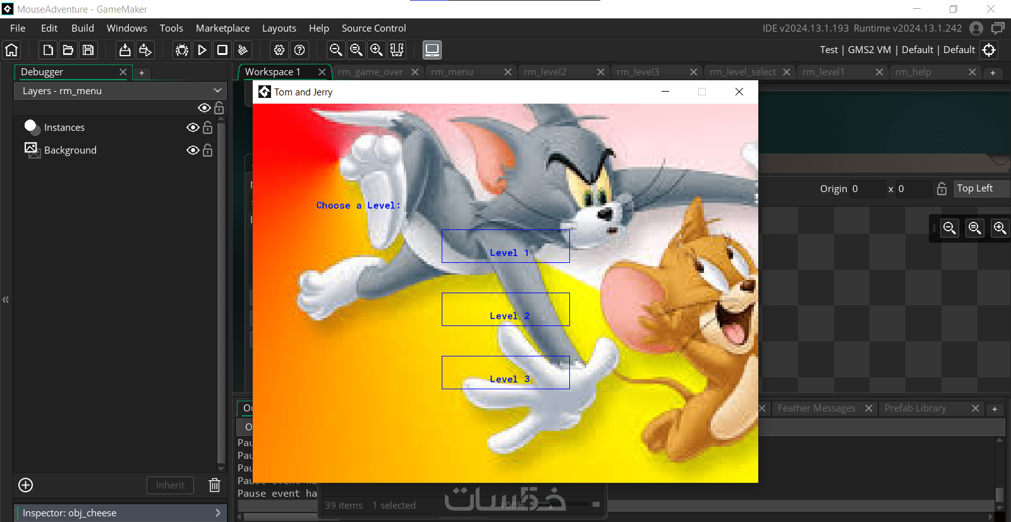Create a new project
This screenshot has width=1011, height=522.
pos(48,50)
